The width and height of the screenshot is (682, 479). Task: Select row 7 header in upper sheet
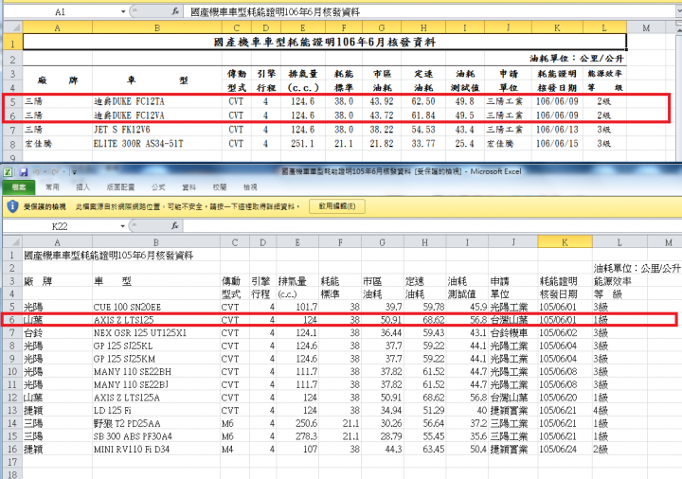tap(12, 130)
